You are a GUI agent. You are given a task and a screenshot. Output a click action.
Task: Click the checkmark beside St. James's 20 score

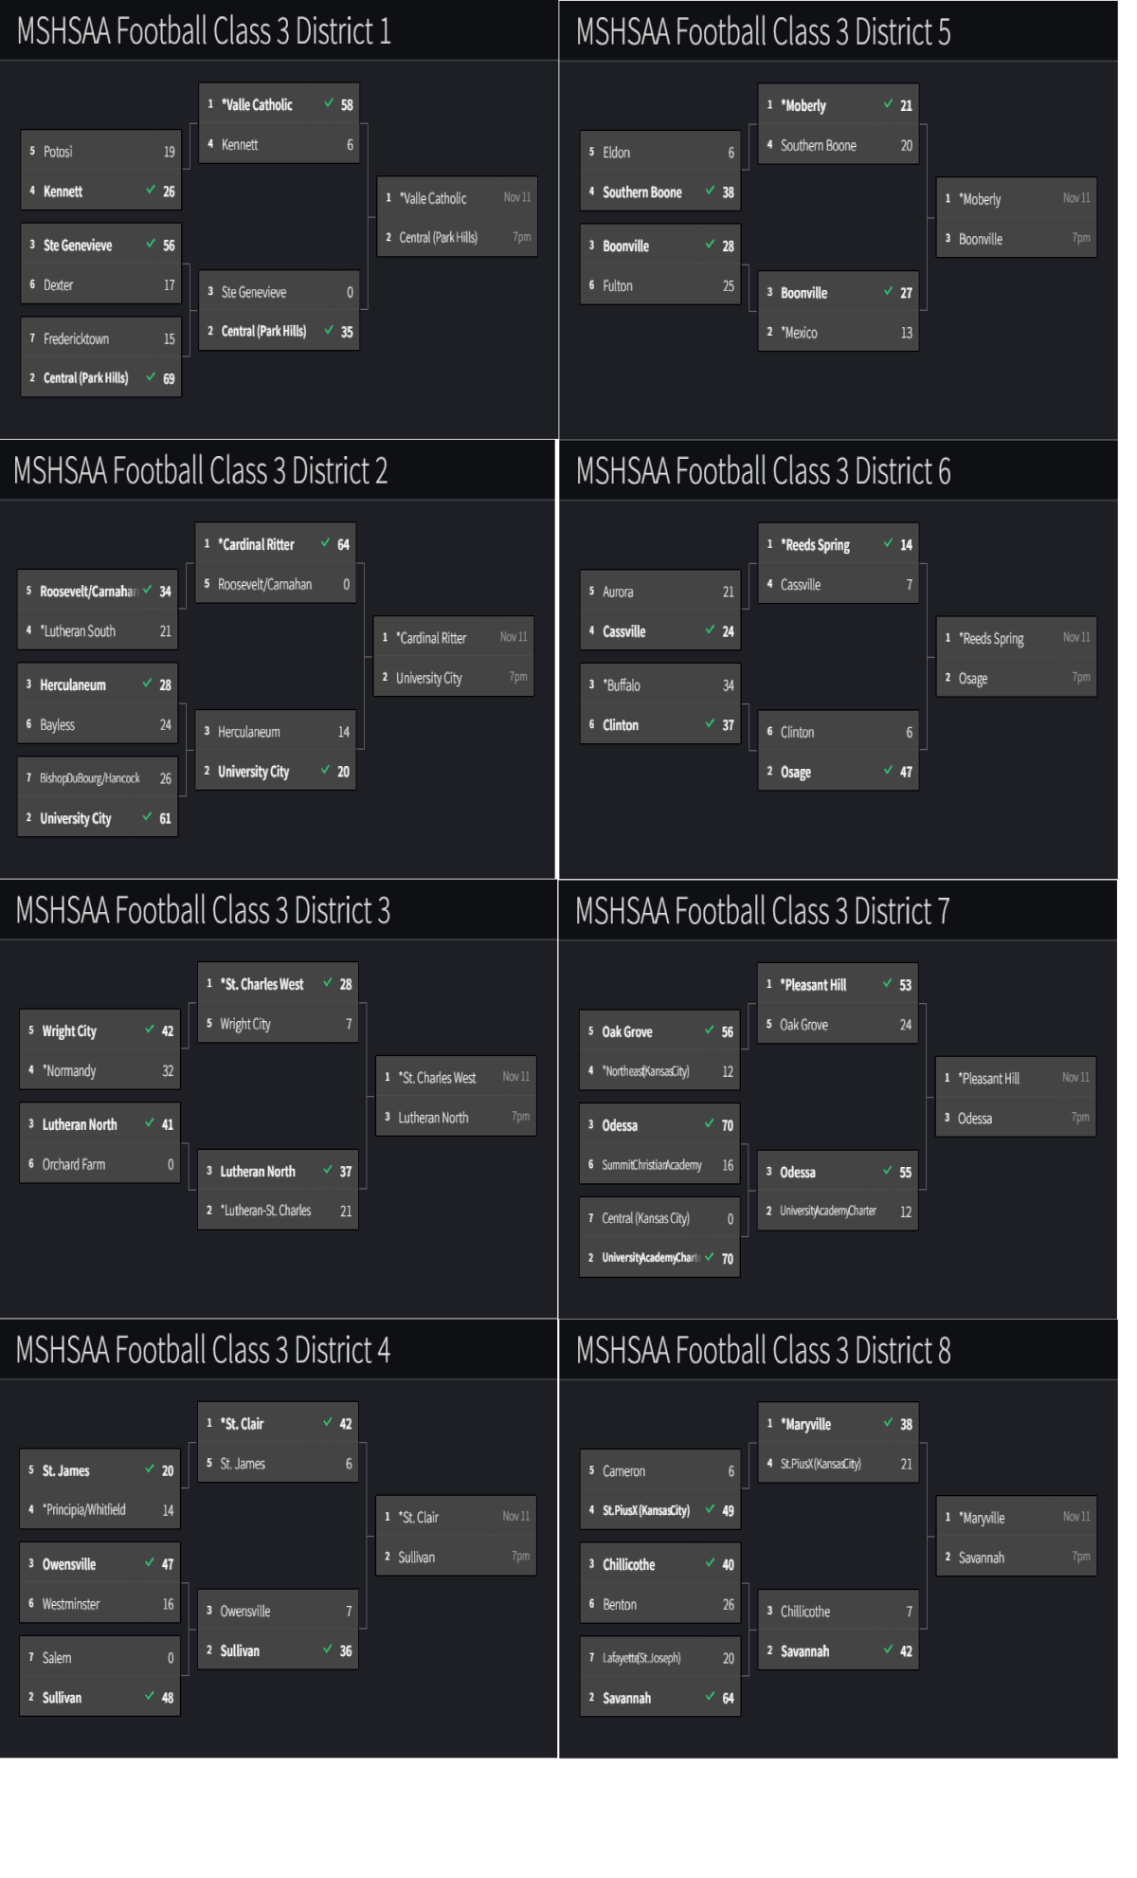pos(150,1468)
